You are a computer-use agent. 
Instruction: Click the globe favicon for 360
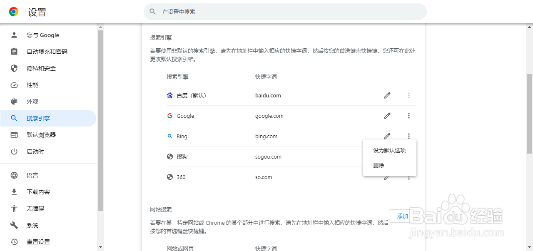170,177
